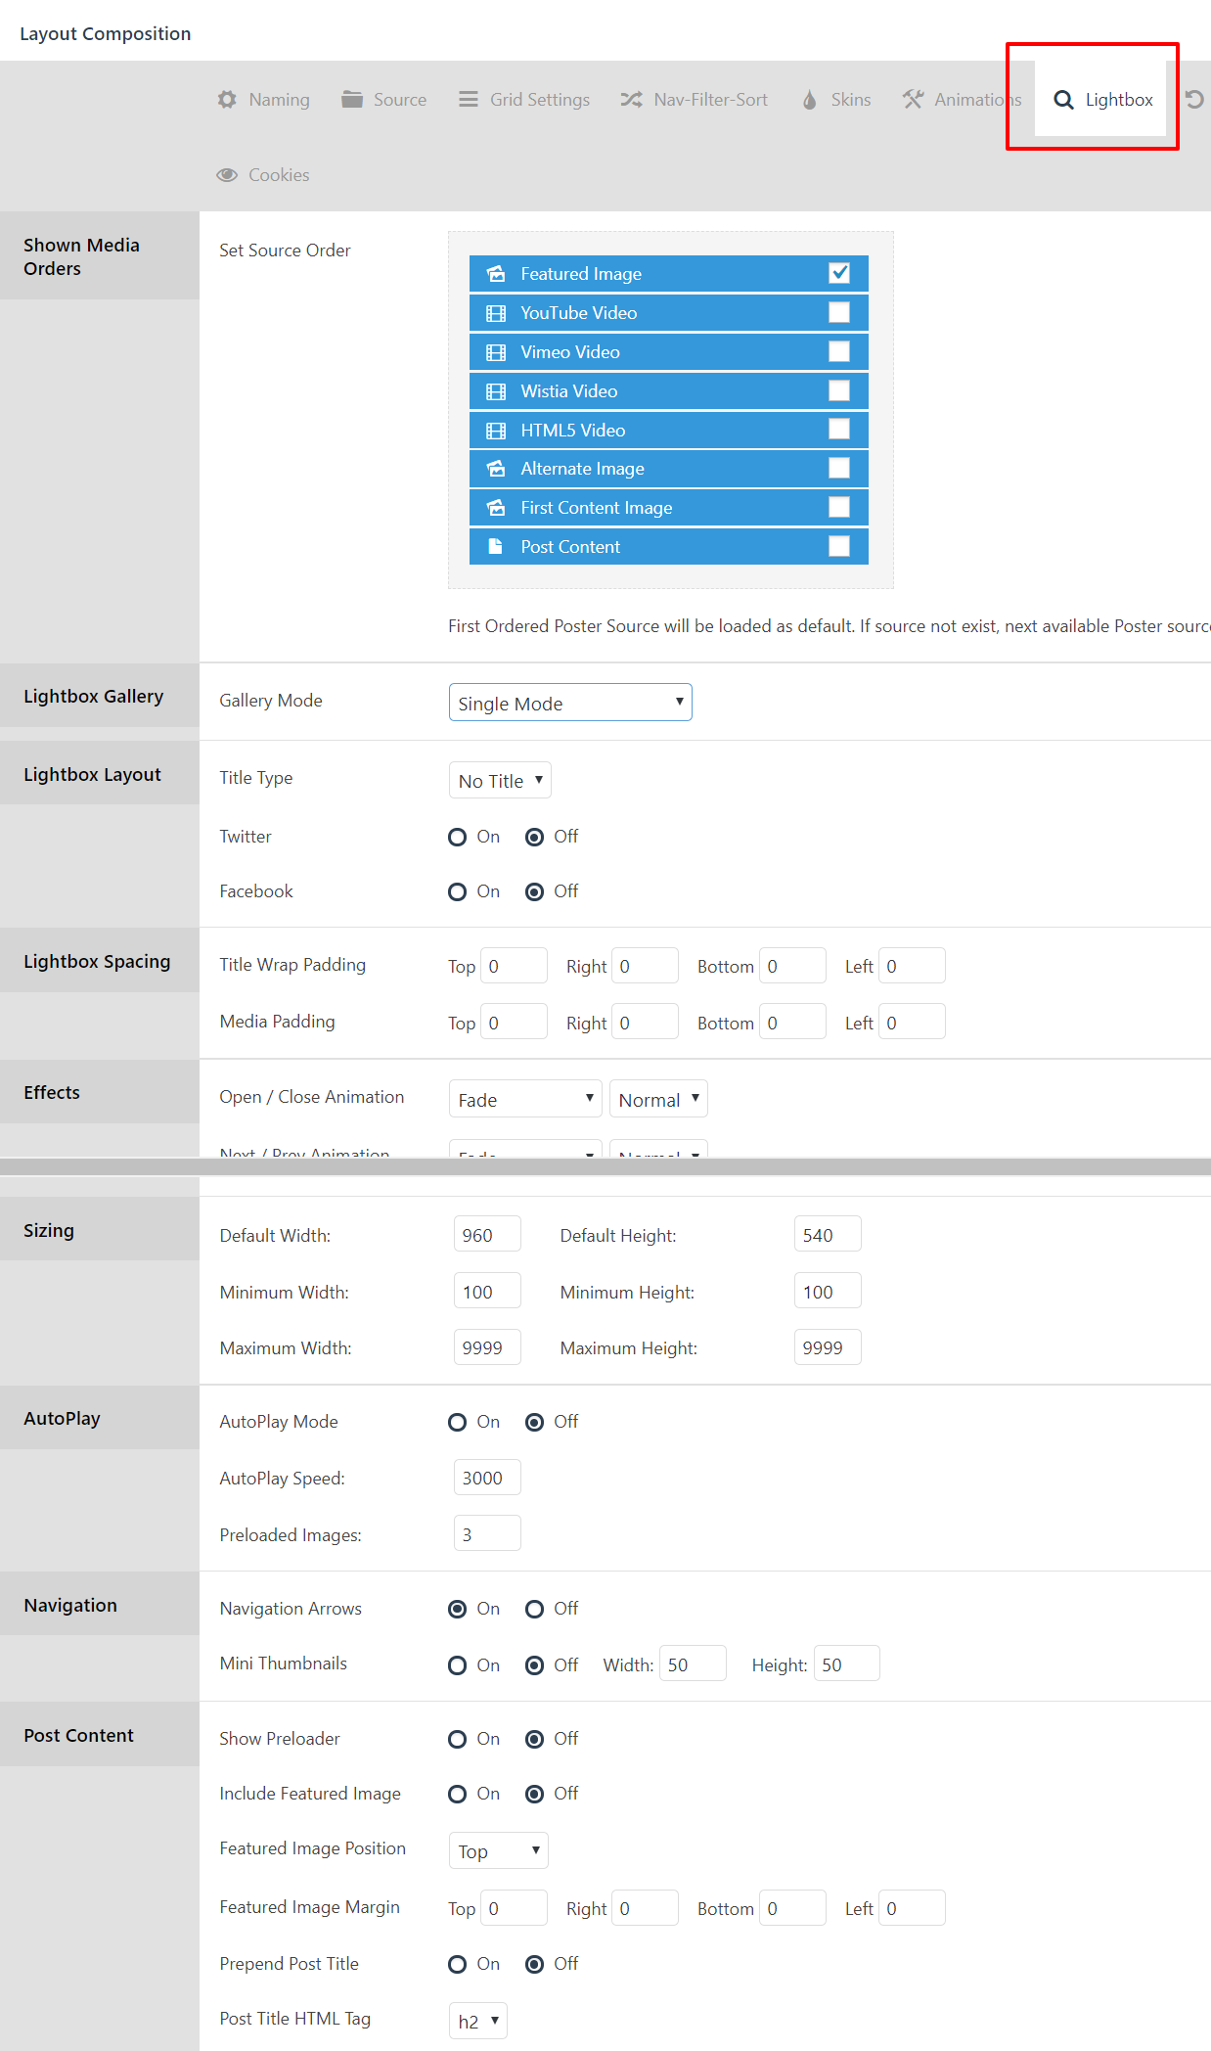Click the reset arrow icon after Lightbox
The image size is (1211, 2051).
1194,100
